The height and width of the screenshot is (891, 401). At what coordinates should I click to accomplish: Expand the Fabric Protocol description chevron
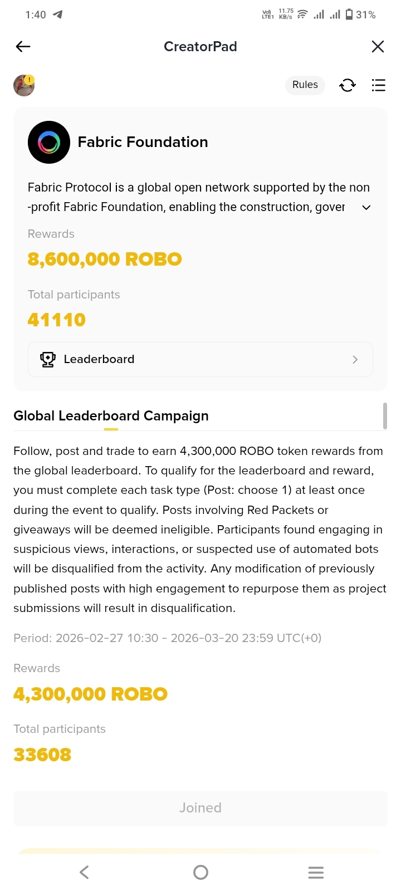click(x=366, y=208)
